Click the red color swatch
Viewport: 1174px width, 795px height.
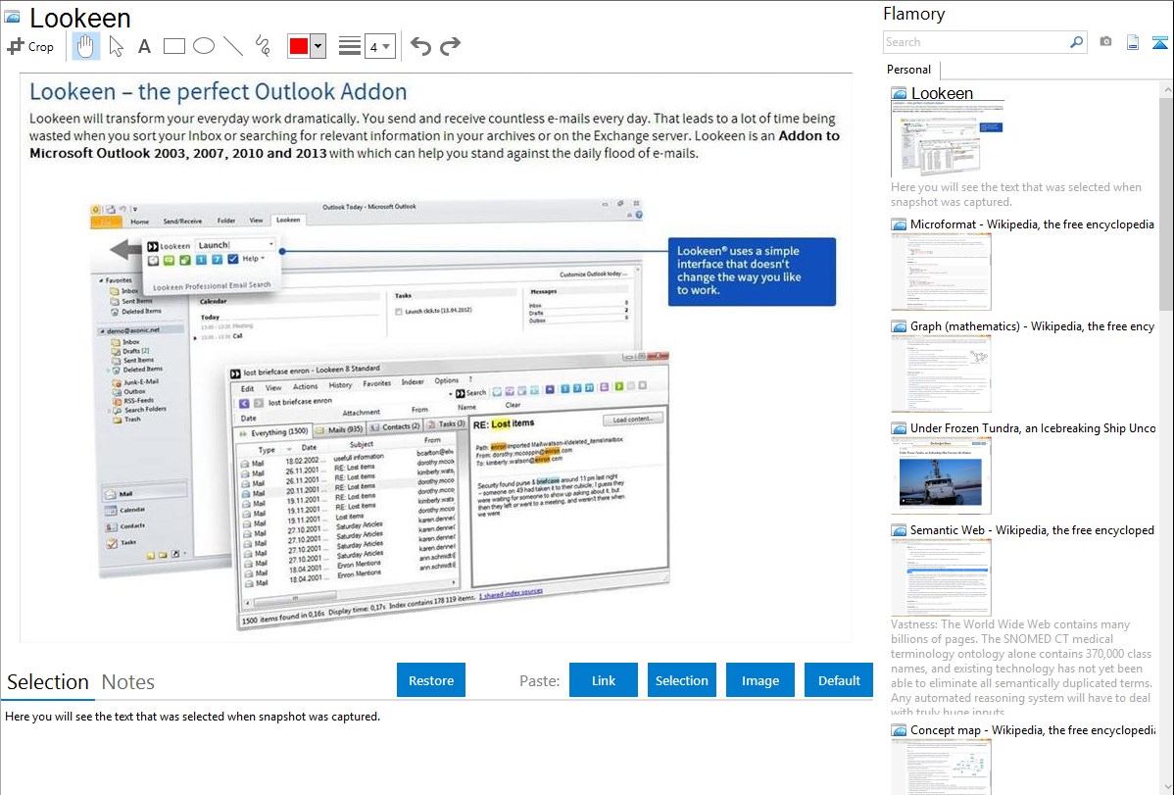[x=299, y=46]
